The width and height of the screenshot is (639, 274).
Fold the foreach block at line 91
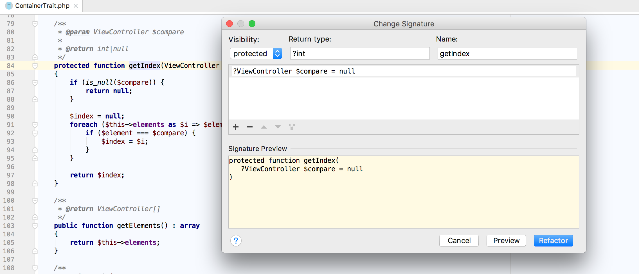35,125
